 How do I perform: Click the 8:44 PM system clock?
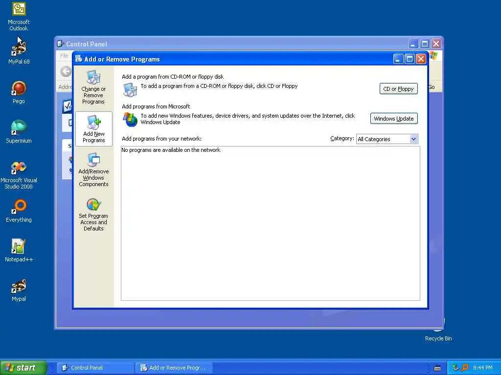(x=483, y=368)
